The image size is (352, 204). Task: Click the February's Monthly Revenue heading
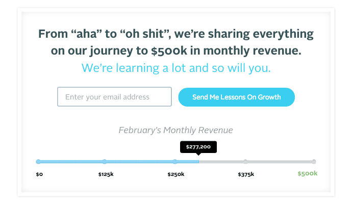point(175,130)
